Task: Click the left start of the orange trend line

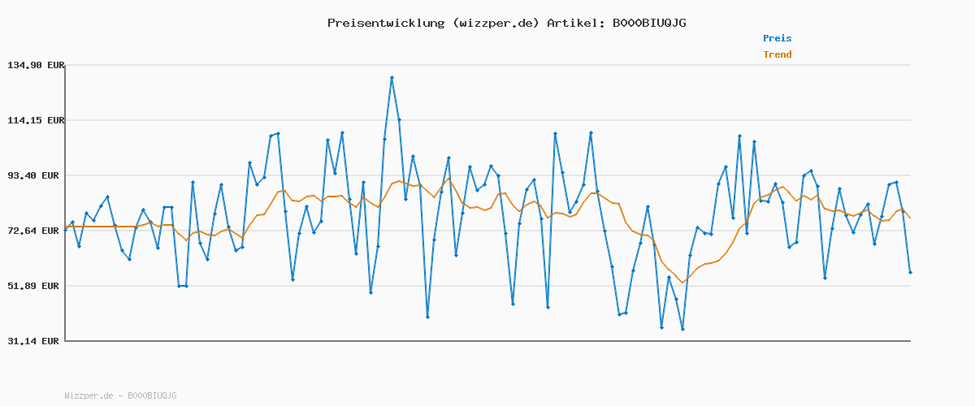Action: click(x=65, y=227)
